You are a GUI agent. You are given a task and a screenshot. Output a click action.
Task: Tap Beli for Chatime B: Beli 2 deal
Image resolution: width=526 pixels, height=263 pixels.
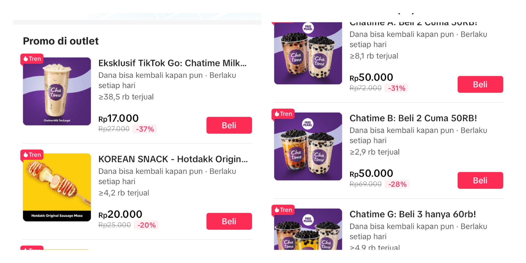[x=480, y=180]
